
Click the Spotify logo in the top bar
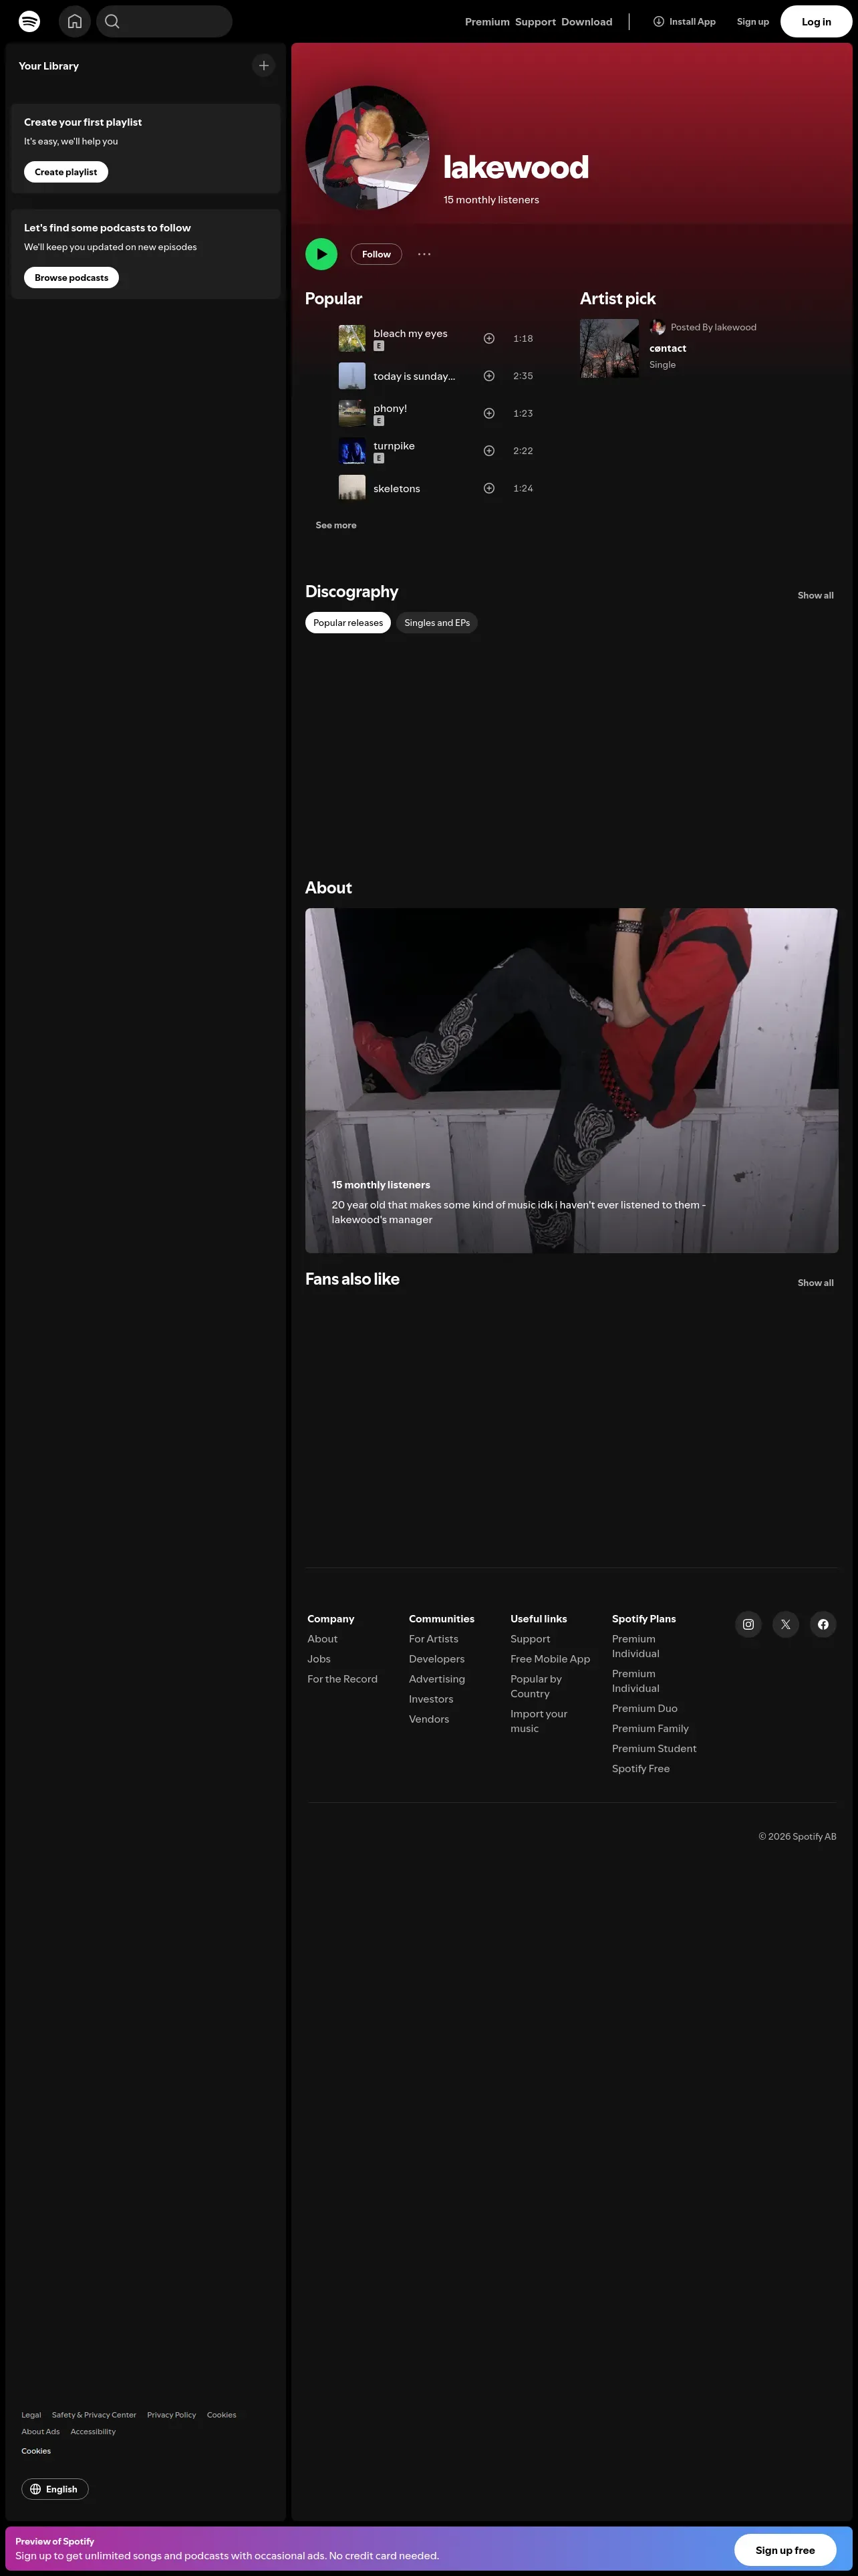30,21
